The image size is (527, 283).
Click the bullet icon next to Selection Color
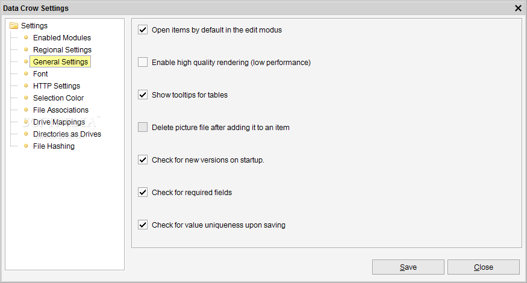pos(26,98)
